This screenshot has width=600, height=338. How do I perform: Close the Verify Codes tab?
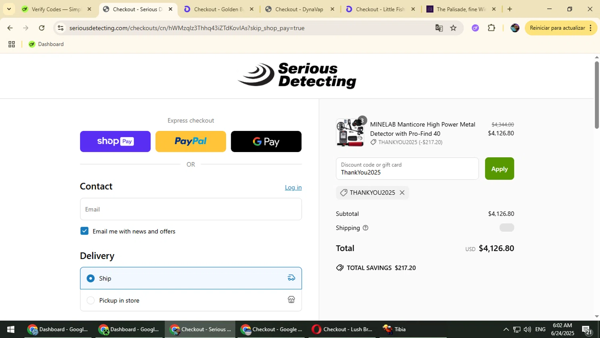(89, 9)
